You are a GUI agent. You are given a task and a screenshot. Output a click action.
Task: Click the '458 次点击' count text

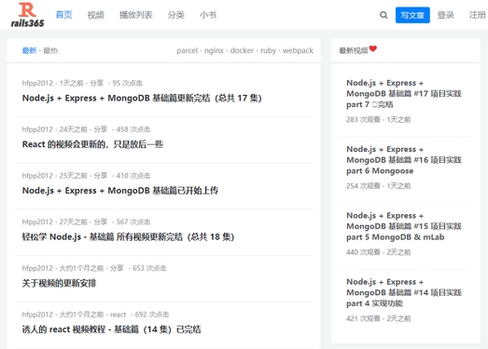(133, 129)
